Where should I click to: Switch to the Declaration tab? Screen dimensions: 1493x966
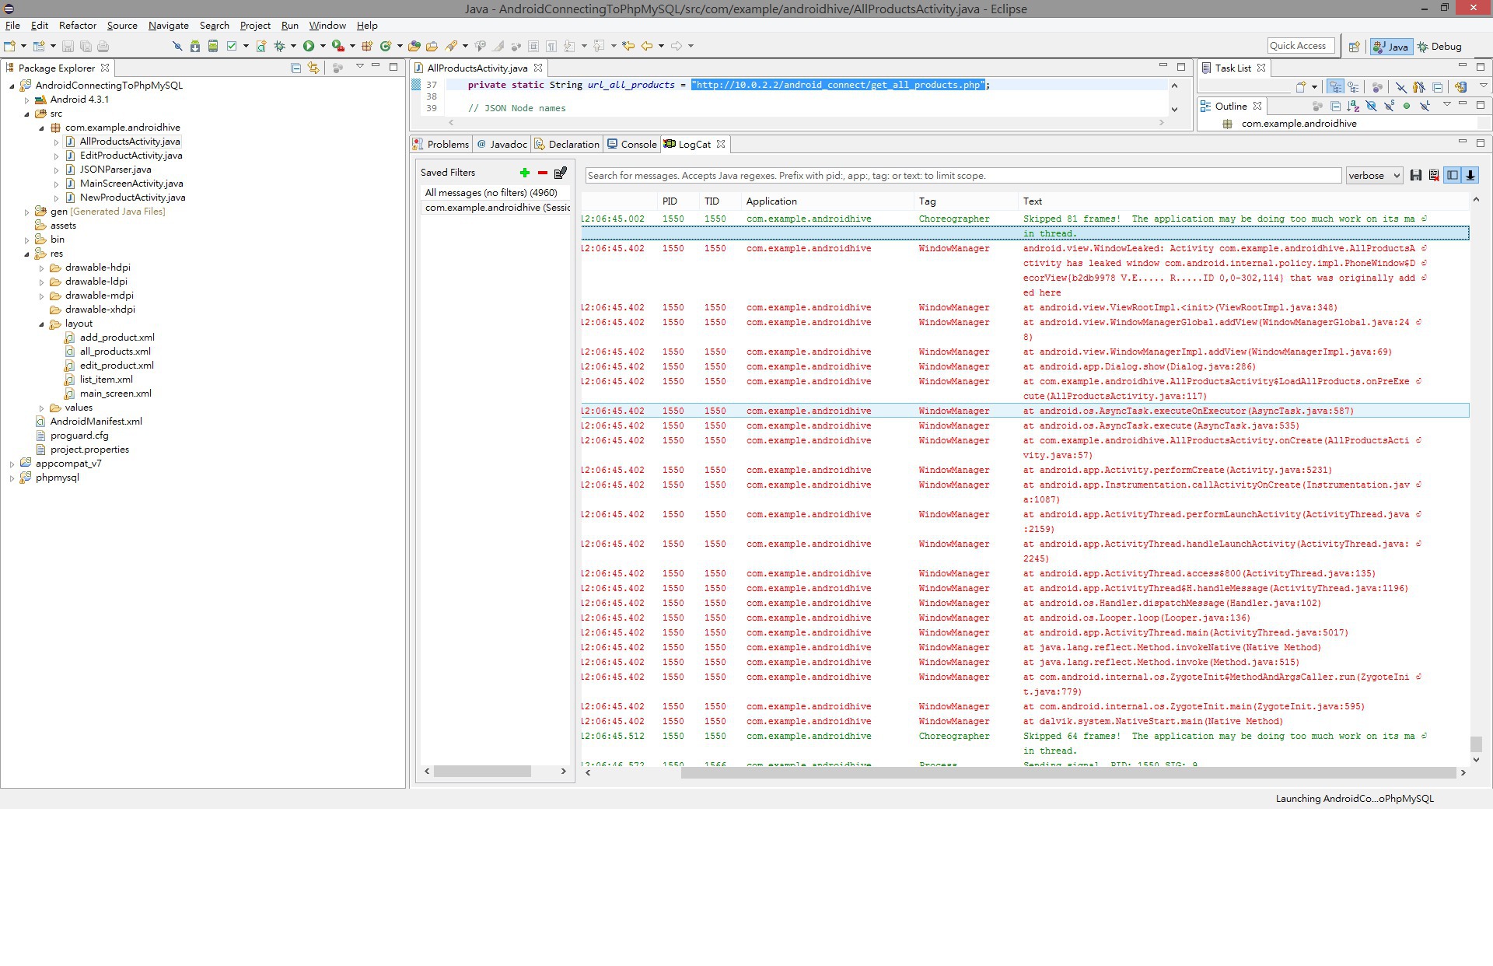pyautogui.click(x=566, y=144)
